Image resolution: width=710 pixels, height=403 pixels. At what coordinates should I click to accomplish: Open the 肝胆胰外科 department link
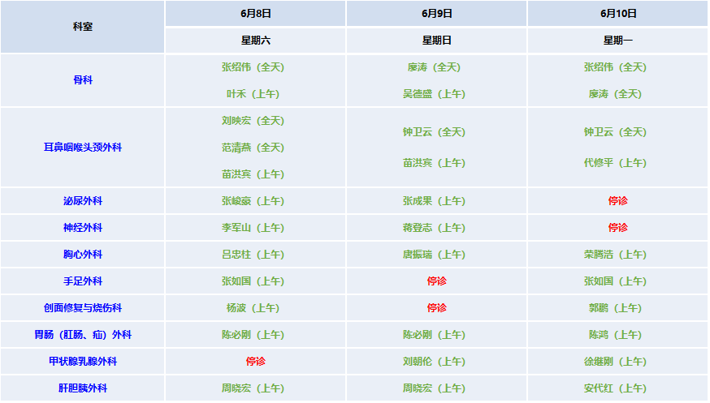pos(83,388)
